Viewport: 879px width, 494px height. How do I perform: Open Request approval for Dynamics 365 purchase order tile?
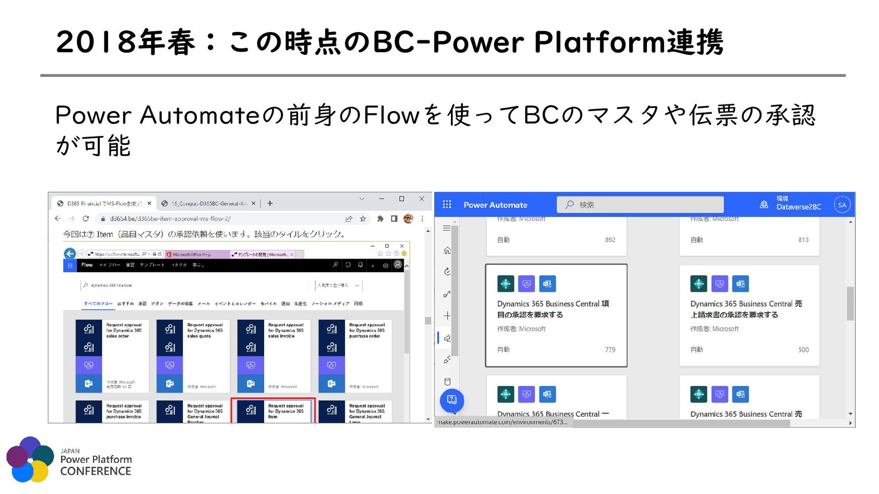pyautogui.click(x=355, y=356)
